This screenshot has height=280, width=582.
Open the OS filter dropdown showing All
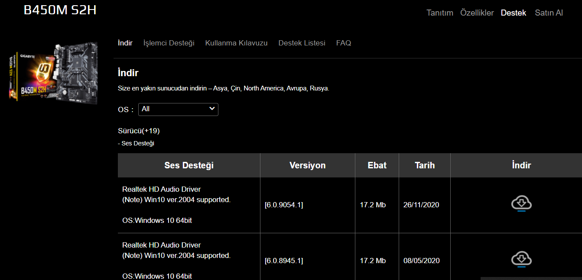point(178,109)
